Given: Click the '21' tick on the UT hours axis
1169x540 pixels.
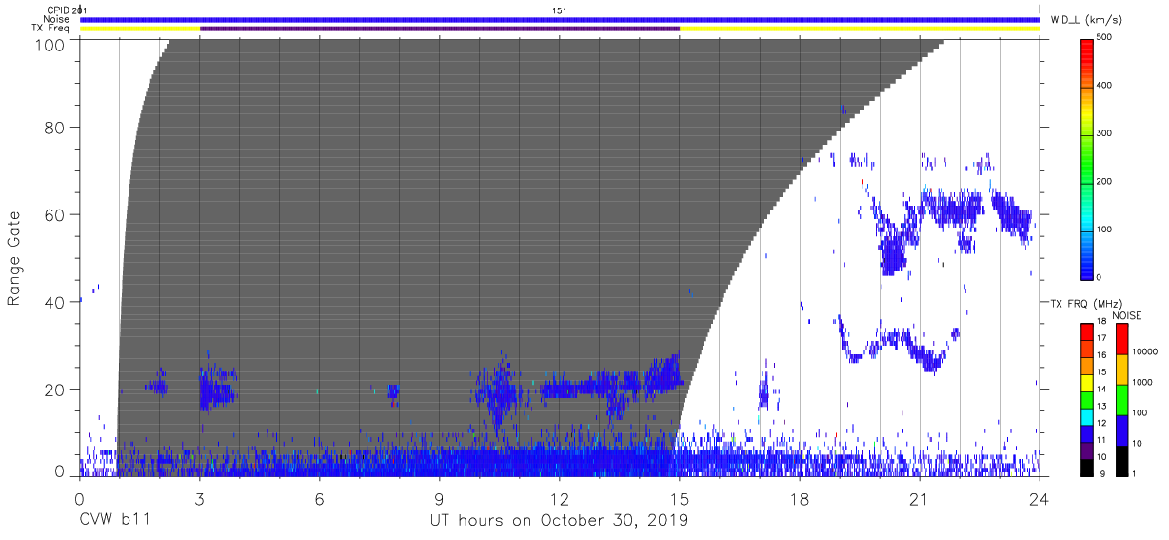Looking at the screenshot, I should [920, 498].
